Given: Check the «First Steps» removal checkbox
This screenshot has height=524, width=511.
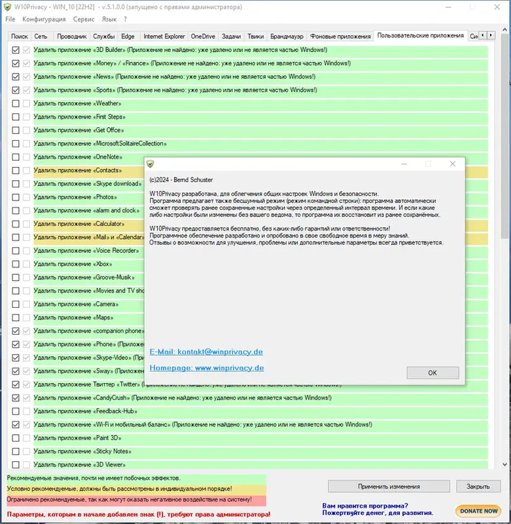Looking at the screenshot, I should coord(16,117).
